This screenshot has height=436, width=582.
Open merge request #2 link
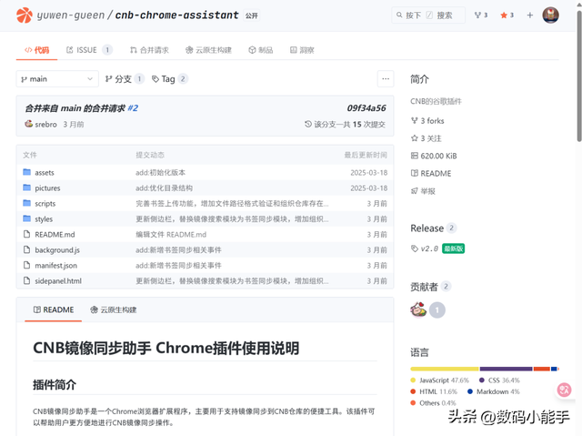[133, 108]
